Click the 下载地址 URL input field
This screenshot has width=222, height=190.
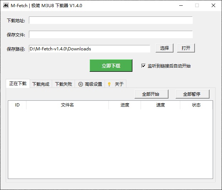coord(111,20)
